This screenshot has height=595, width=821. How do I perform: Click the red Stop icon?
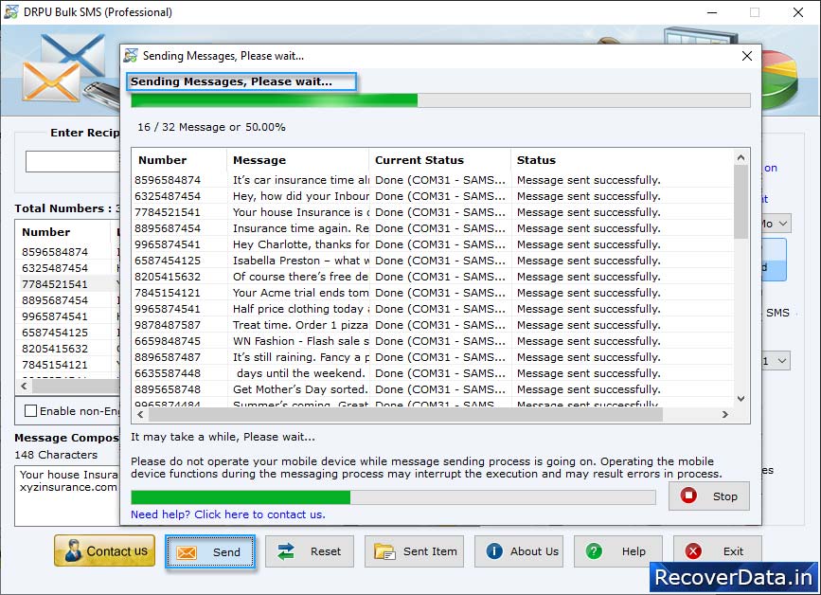point(688,496)
